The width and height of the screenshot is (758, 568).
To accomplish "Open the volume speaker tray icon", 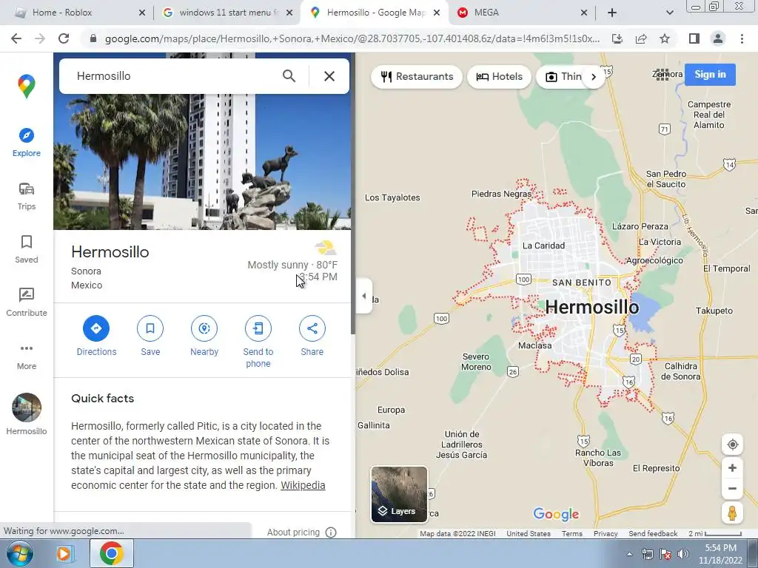I will tap(682, 554).
